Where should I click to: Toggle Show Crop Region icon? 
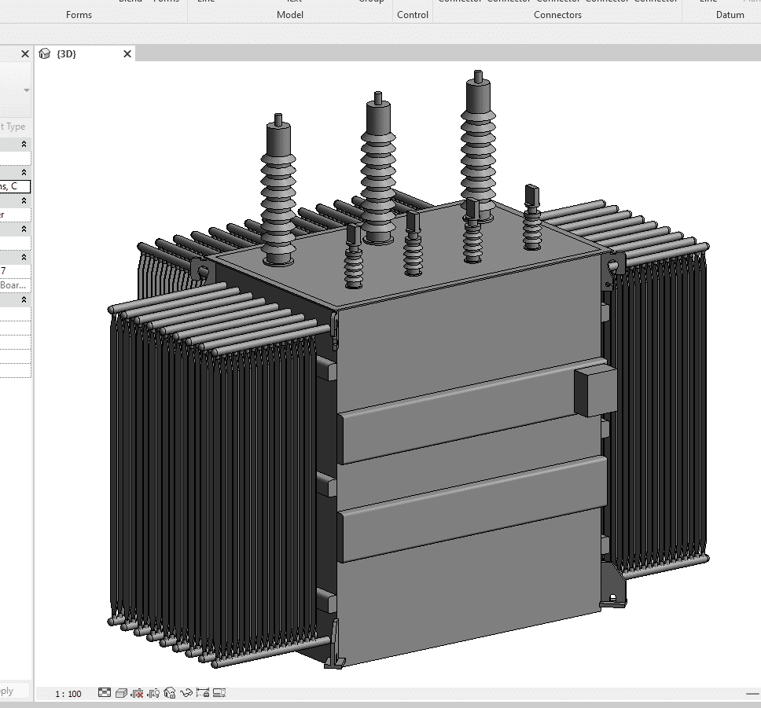[154, 692]
